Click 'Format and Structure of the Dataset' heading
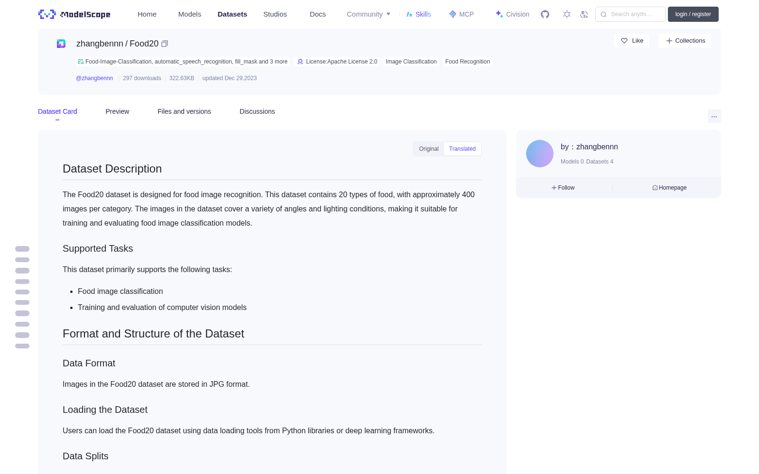The width and height of the screenshot is (759, 474). [153, 334]
